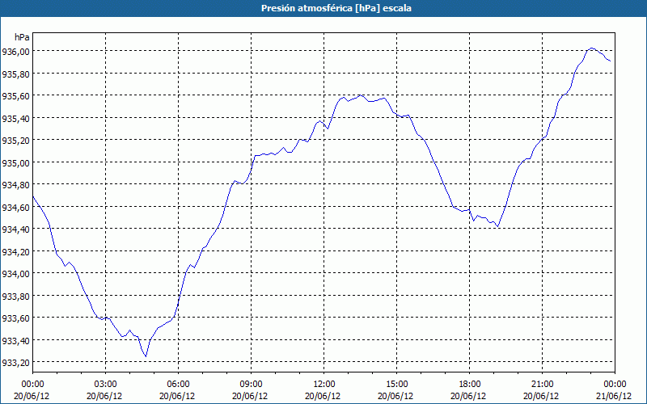Click the 18:00 time axis label
The height and width of the screenshot is (404, 647).
pos(469,385)
